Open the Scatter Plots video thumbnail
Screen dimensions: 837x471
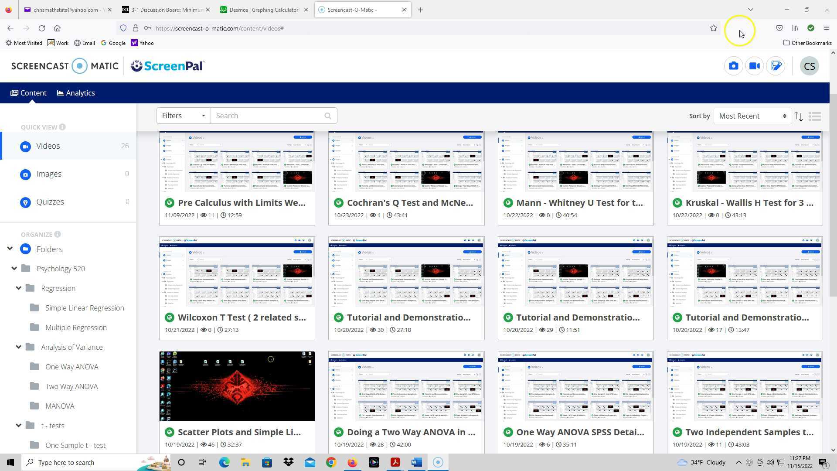[237, 386]
